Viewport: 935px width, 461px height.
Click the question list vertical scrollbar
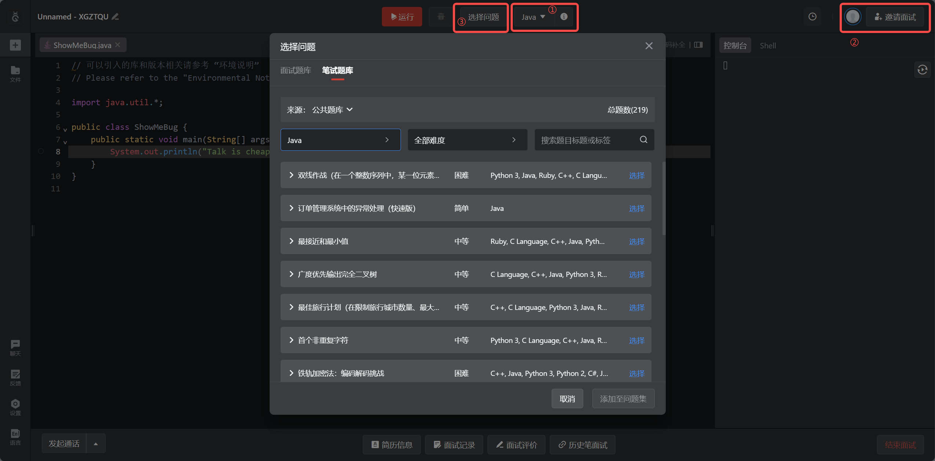(664, 198)
